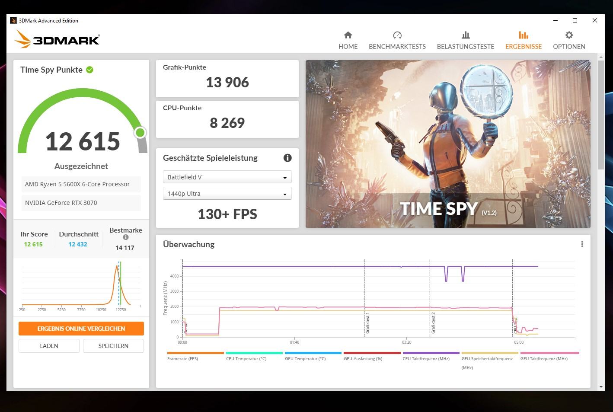Click the vertical scrollbar thumb

point(601,115)
